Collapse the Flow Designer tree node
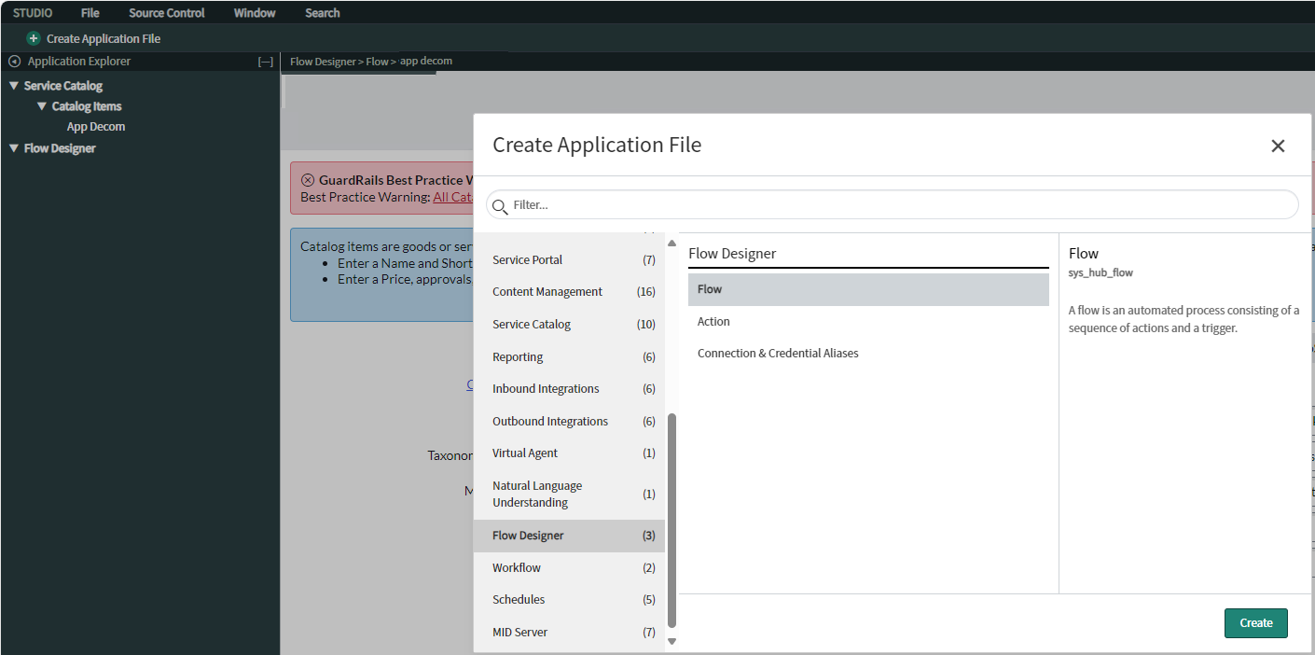 tap(14, 148)
